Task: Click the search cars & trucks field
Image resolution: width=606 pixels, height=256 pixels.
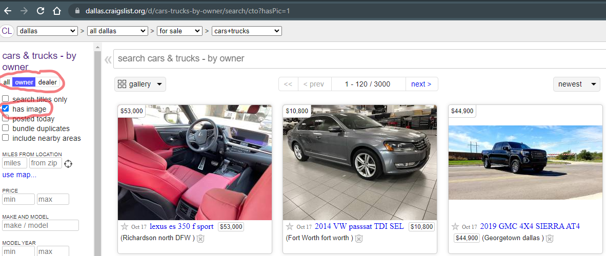Action: pos(359,59)
